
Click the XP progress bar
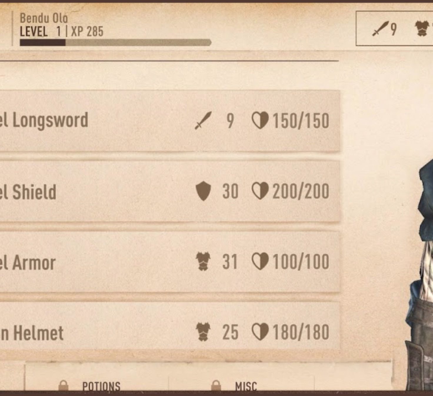[x=116, y=43]
